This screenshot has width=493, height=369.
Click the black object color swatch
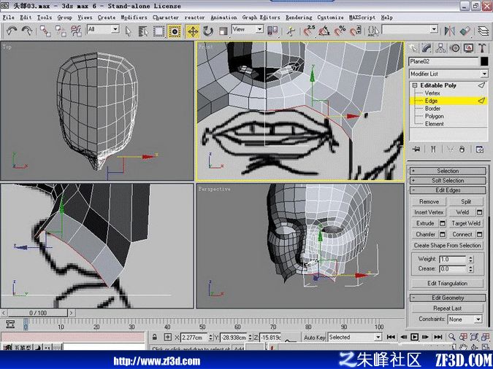(x=484, y=61)
